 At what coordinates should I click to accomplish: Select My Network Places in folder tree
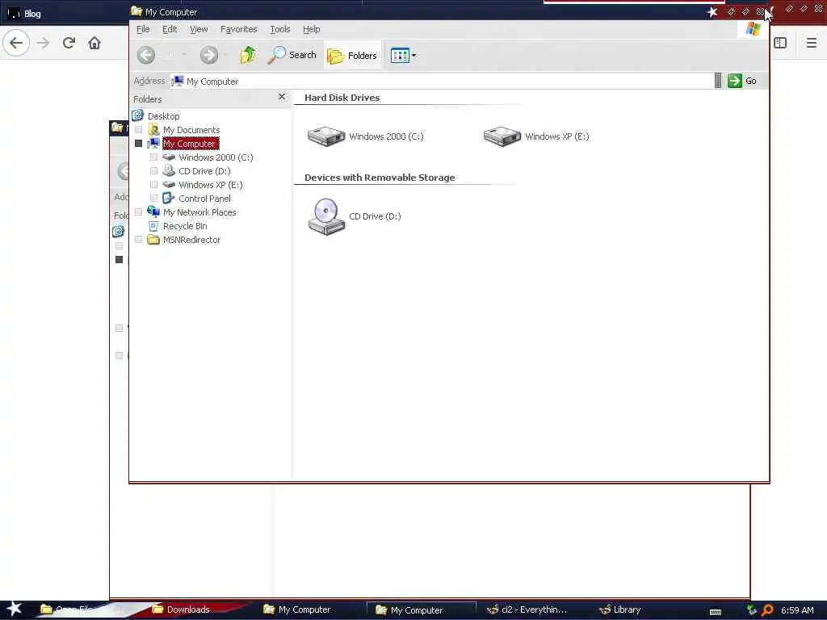click(199, 212)
